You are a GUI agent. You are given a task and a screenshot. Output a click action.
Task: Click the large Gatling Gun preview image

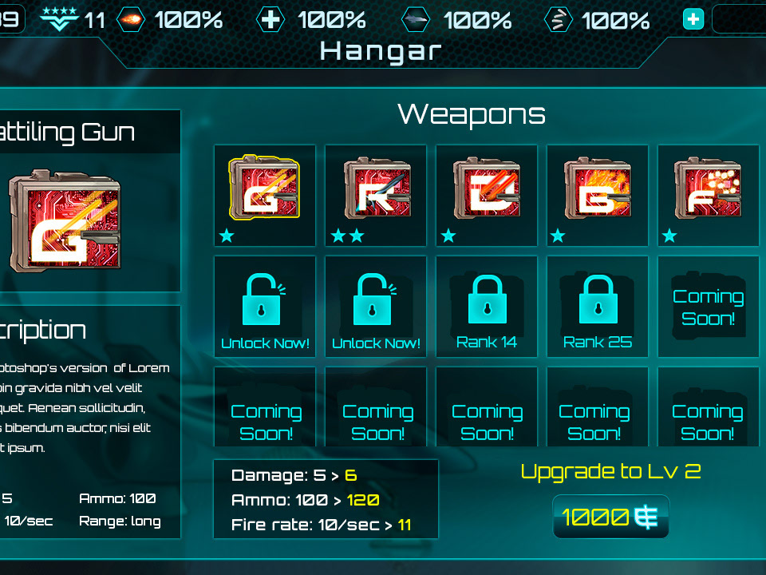click(65, 220)
